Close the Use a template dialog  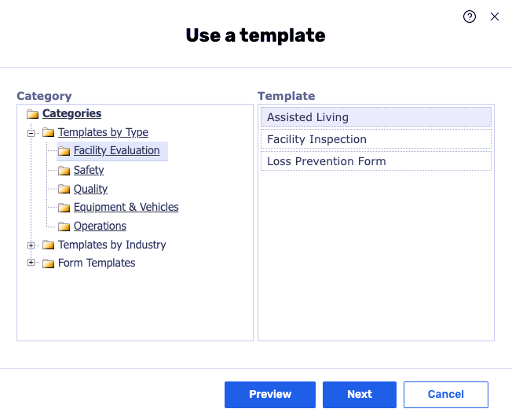pos(495,17)
